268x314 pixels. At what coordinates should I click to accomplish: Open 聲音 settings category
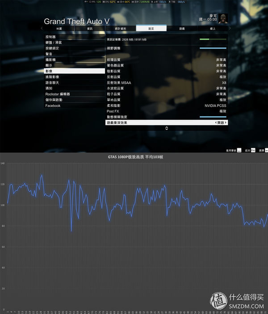coord(74,54)
